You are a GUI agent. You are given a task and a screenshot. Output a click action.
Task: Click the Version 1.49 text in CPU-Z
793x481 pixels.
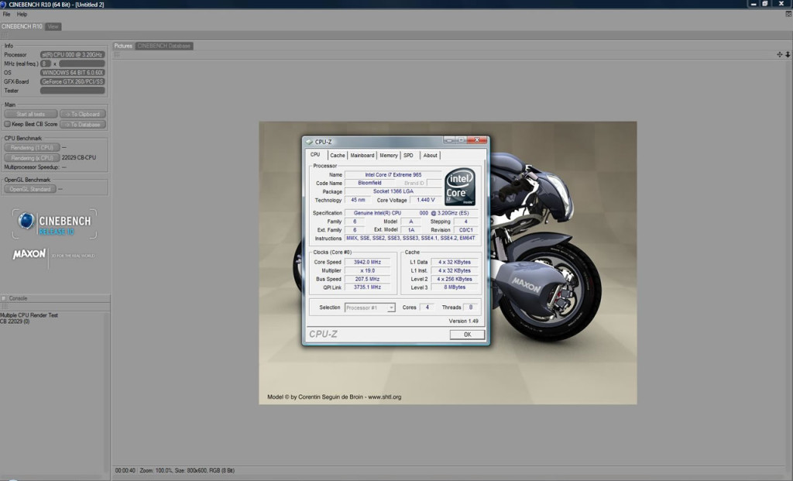463,321
